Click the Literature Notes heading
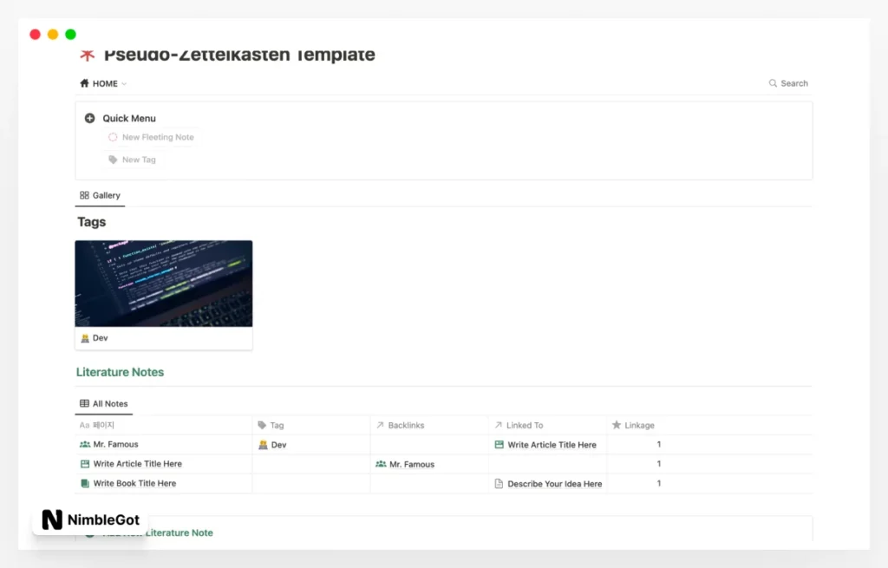Viewport: 888px width, 568px height. click(x=120, y=372)
